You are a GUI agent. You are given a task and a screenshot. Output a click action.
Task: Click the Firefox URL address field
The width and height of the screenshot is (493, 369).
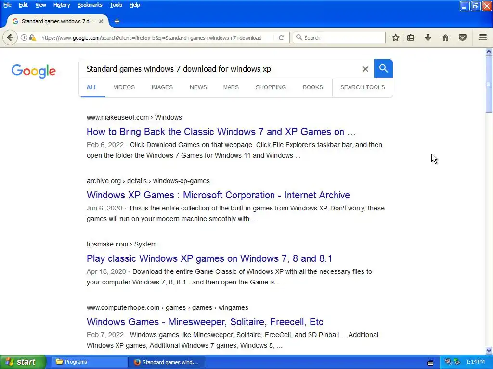pos(156,37)
